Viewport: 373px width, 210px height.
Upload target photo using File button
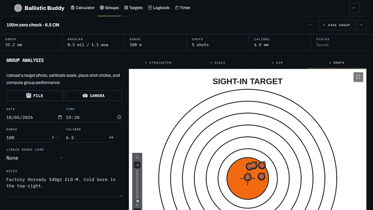[35, 96]
